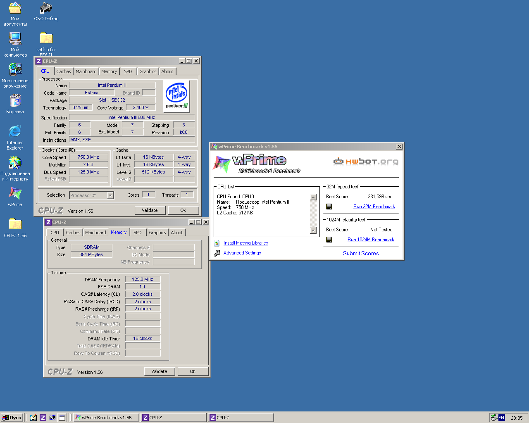Click the 32M best score 231,598 sec
This screenshot has width=529, height=423.
[x=380, y=197]
